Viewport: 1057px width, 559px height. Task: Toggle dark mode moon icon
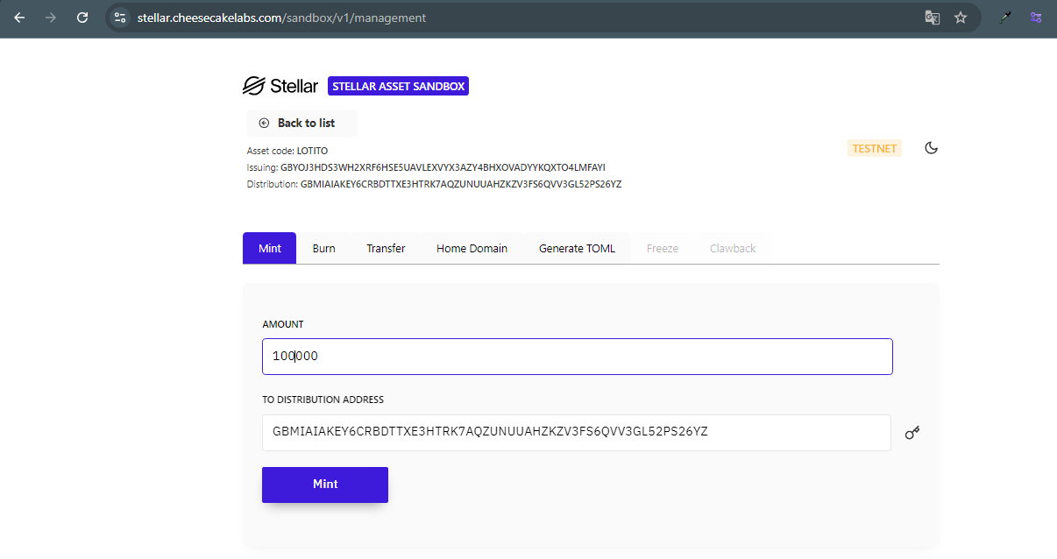pos(932,148)
